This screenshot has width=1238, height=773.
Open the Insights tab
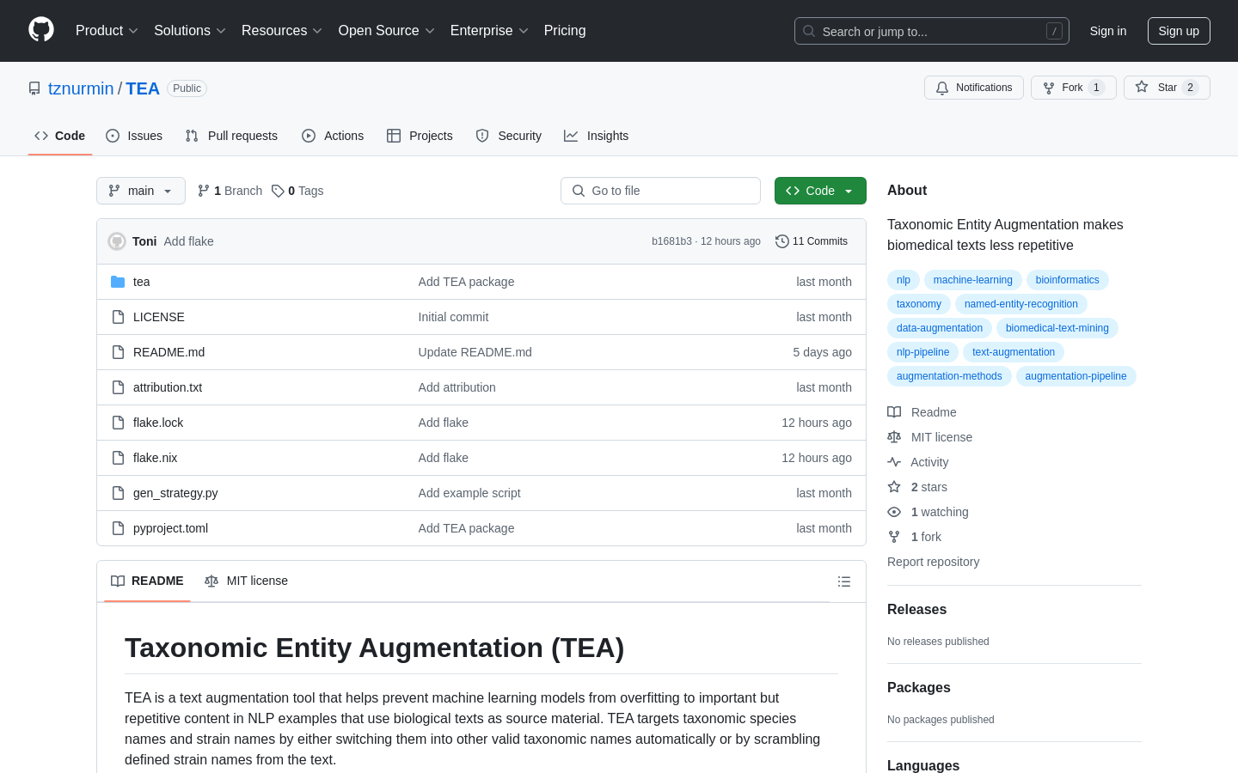click(x=597, y=136)
